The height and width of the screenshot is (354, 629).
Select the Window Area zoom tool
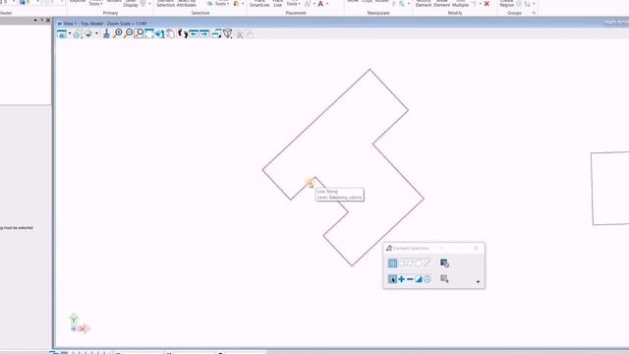click(139, 33)
